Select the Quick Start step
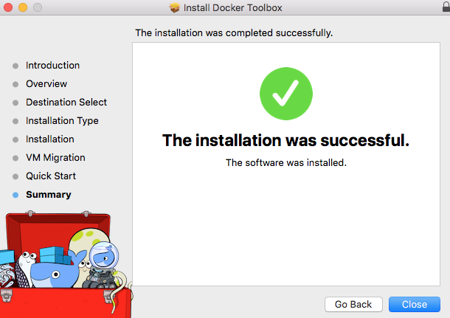This screenshot has height=318, width=450. [x=51, y=176]
